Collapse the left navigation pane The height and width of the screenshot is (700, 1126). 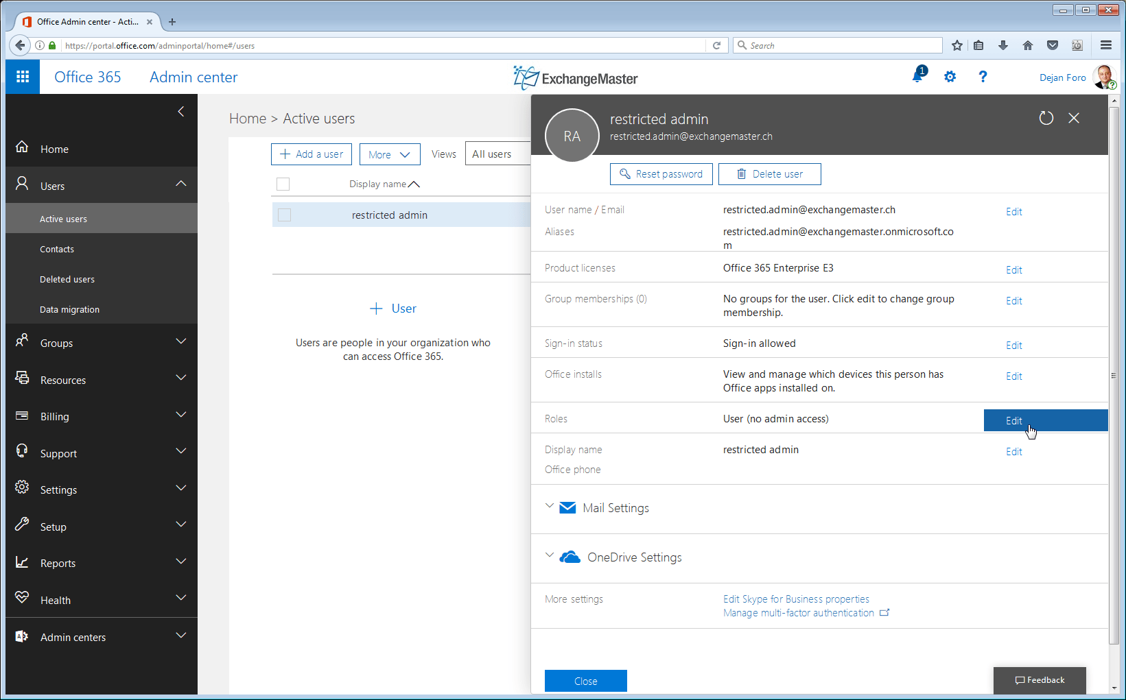coord(181,111)
